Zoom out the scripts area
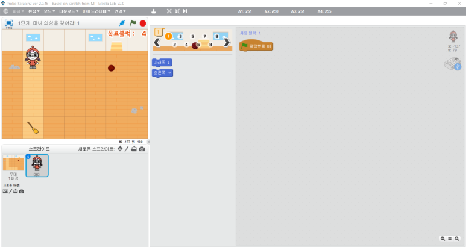Image resolution: width=466 pixels, height=247 pixels. click(x=442, y=239)
